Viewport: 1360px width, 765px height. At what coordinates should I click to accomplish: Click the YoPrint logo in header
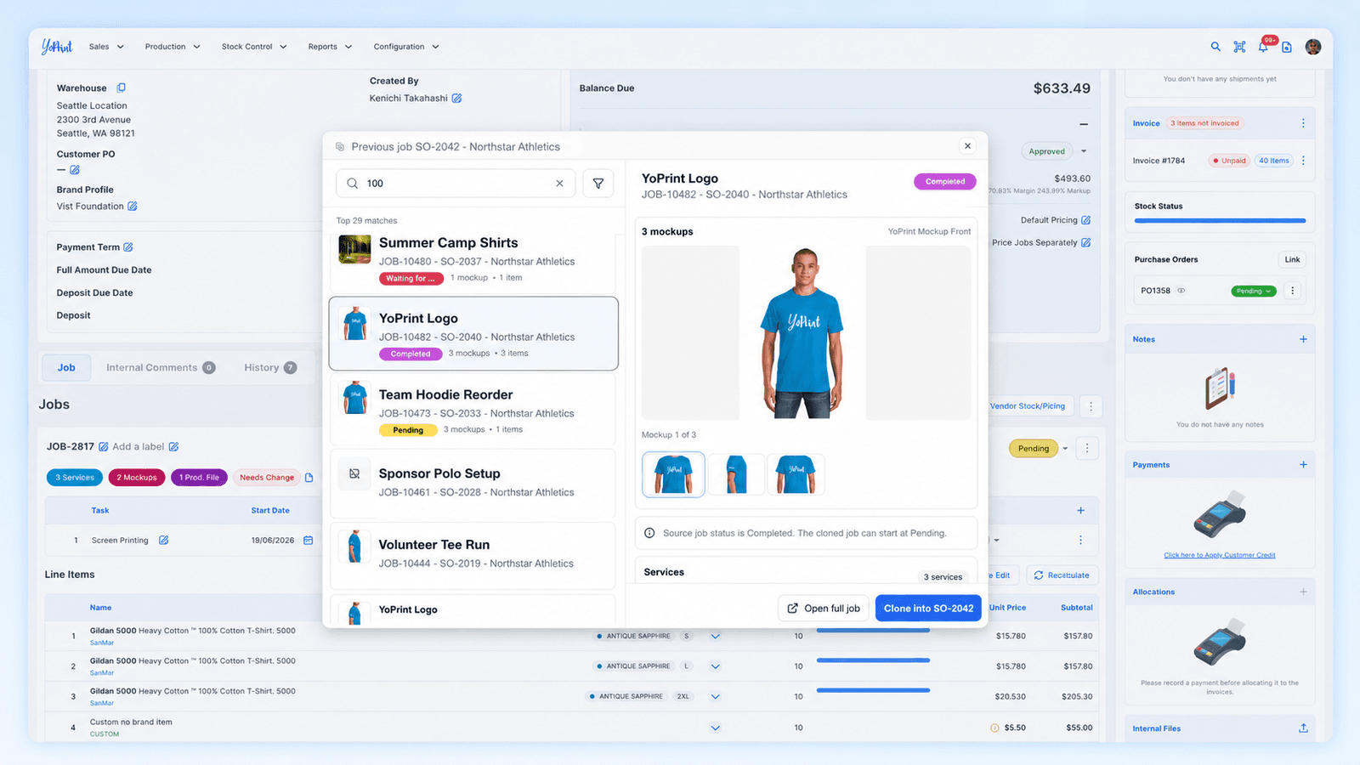click(x=57, y=47)
